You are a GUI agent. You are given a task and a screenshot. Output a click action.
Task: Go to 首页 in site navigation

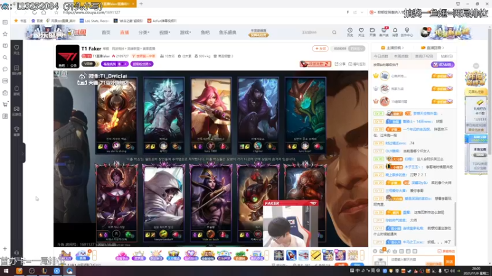pos(106,33)
